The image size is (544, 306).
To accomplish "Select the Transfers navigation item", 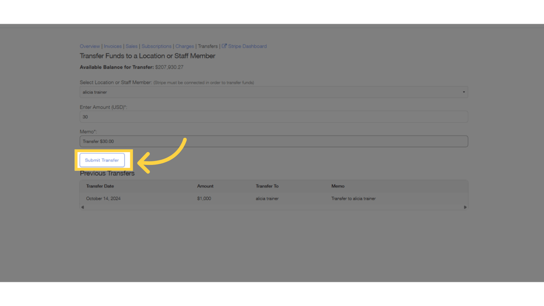I will tap(207, 46).
